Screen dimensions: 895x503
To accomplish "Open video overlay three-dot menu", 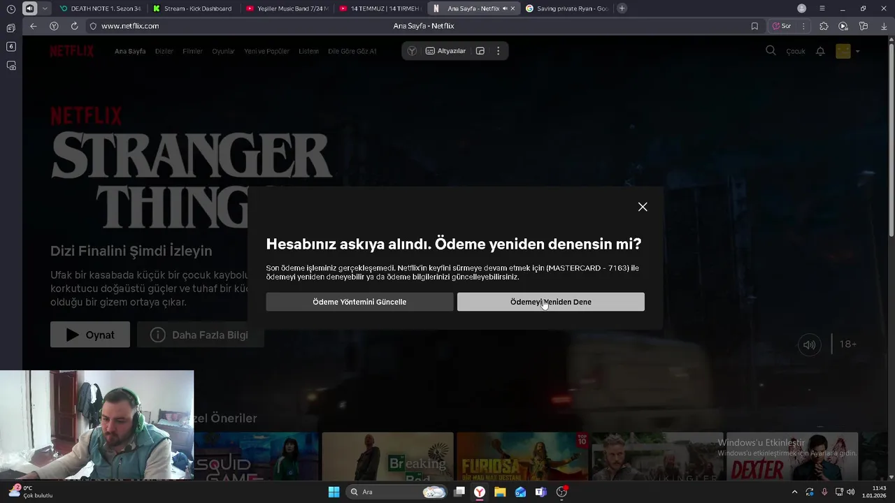I will coord(498,51).
